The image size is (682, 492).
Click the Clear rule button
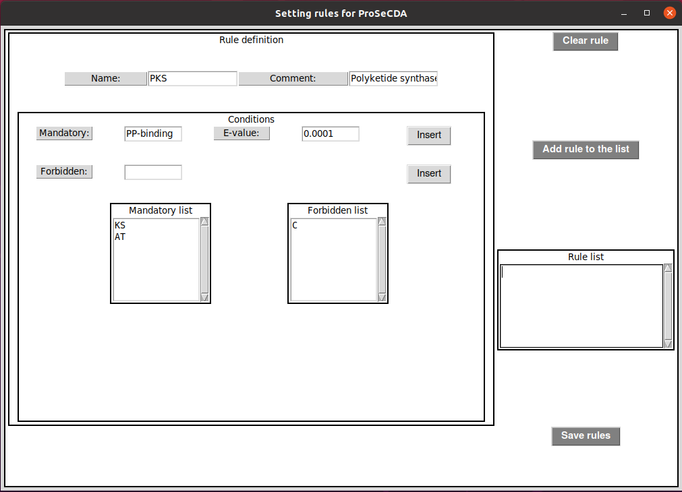(586, 41)
